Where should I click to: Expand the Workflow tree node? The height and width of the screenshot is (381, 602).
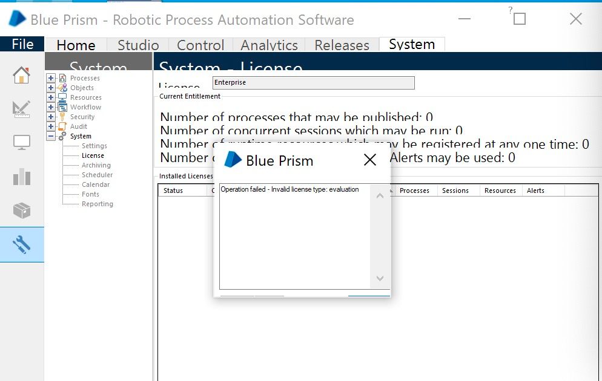(51, 107)
